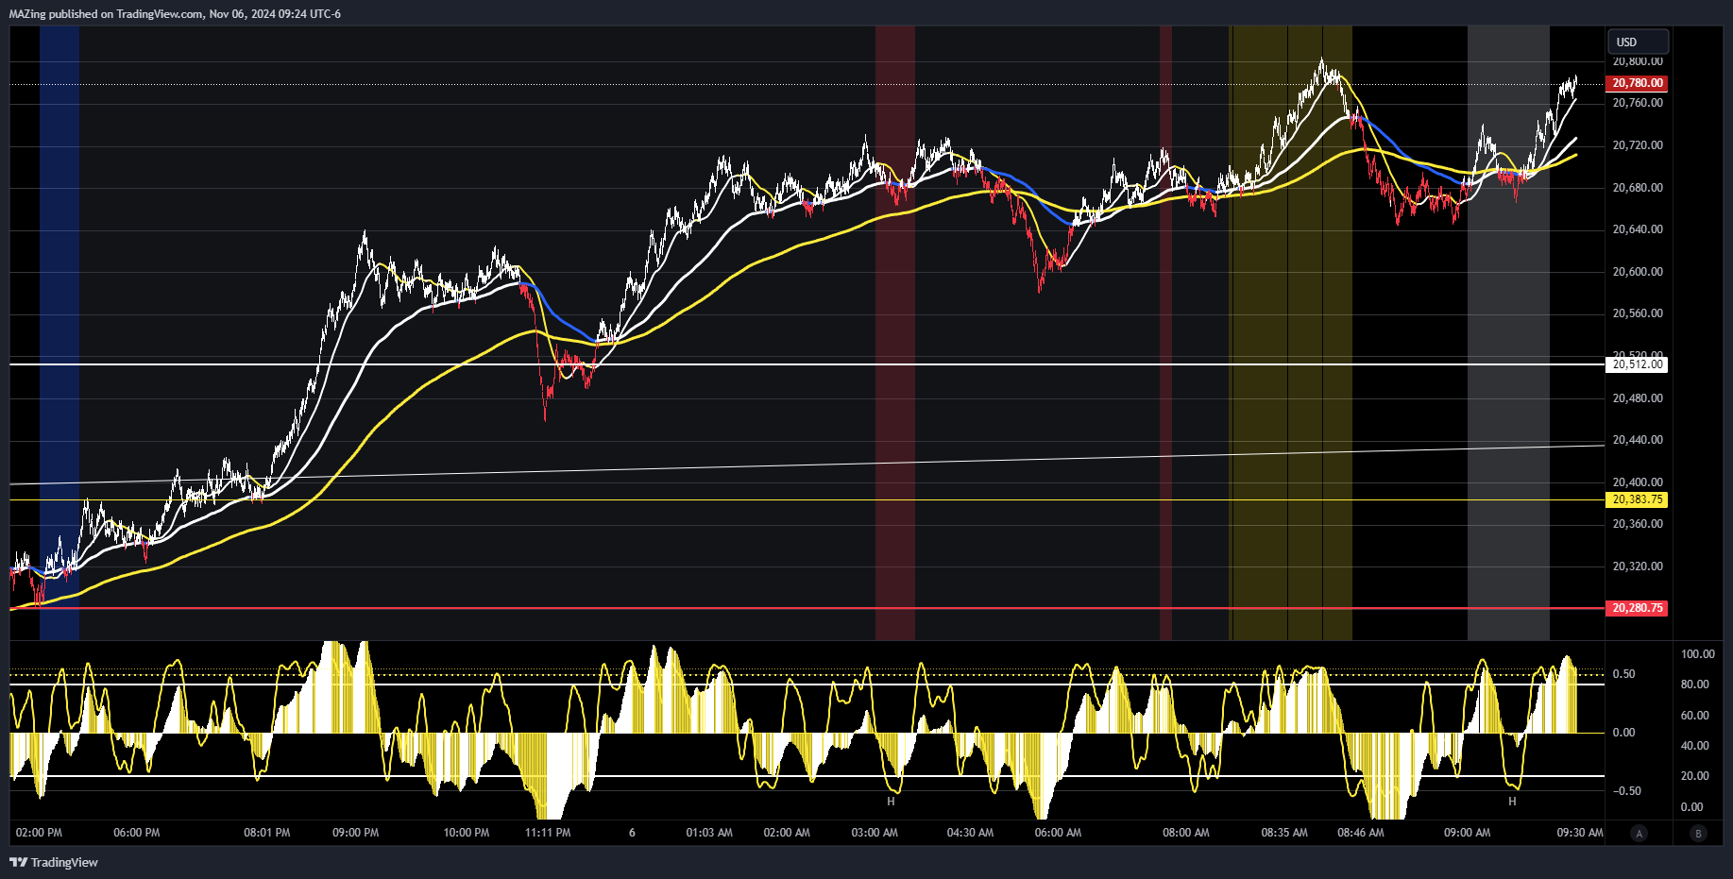Viewport: 1733px width, 879px height.
Task: Click the 20,560.00 price axis value
Action: click(1638, 313)
